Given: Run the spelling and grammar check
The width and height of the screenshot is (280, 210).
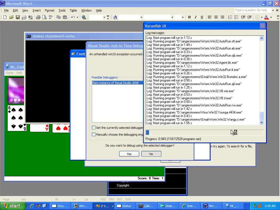Looking at the screenshot, I should 51,17.
